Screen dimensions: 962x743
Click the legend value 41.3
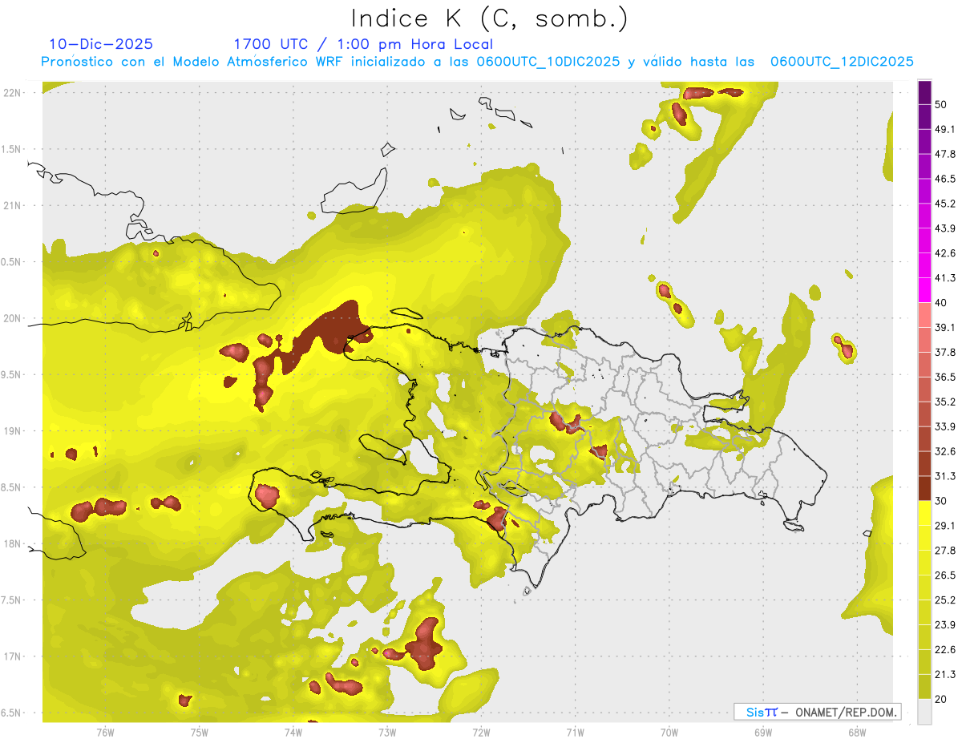[x=945, y=278]
